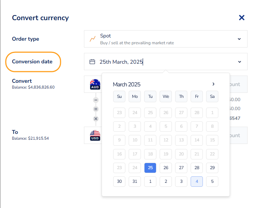Choose March 31 in the calendar
The width and height of the screenshot is (258, 208).
pos(135,181)
